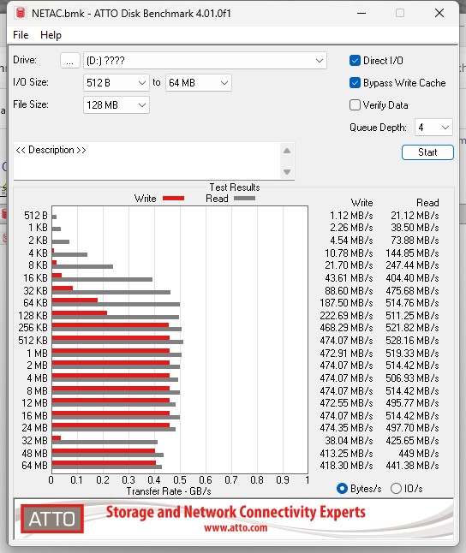Click the ATTO Disk Benchmark title bar icon

(21, 13)
